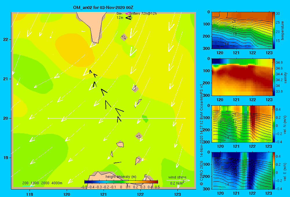
Task: Click the '18' contour label in vel. E panel
Action: point(235,175)
